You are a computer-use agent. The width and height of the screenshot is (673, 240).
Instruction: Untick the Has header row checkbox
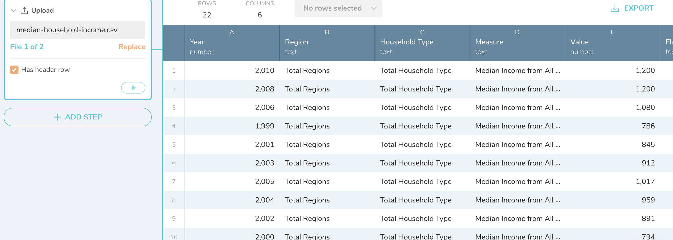pos(14,70)
